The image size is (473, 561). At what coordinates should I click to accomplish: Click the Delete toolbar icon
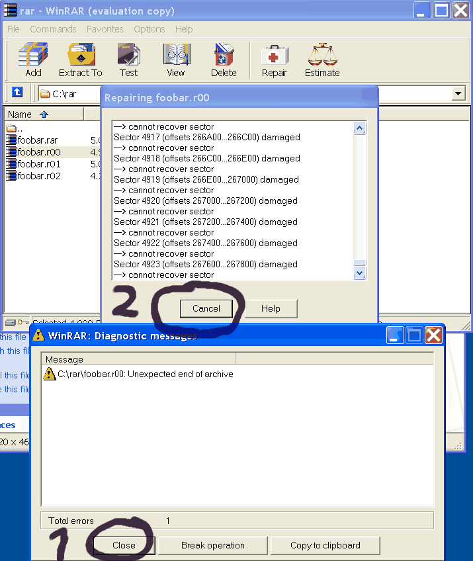[224, 60]
